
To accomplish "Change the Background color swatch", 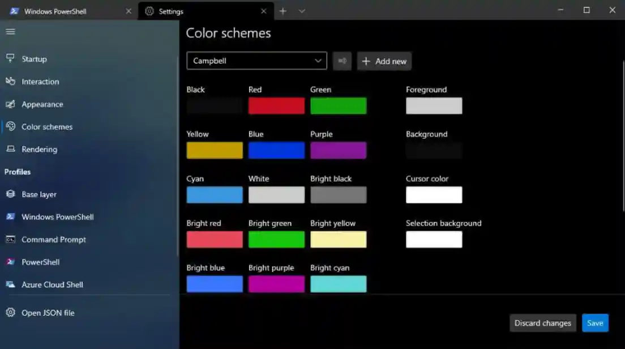I will (434, 150).
